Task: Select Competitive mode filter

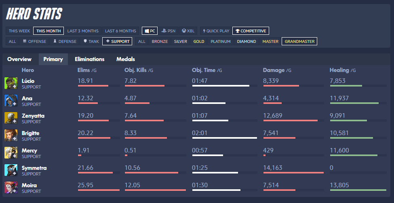Action: (251, 31)
